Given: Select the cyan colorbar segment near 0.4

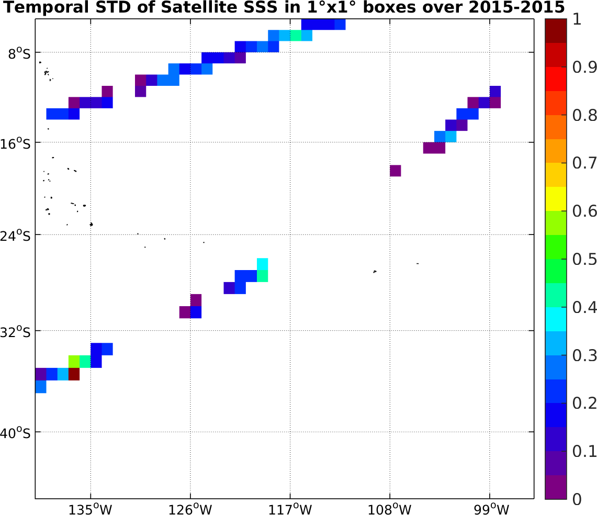Looking at the screenshot, I should pyautogui.click(x=556, y=319).
